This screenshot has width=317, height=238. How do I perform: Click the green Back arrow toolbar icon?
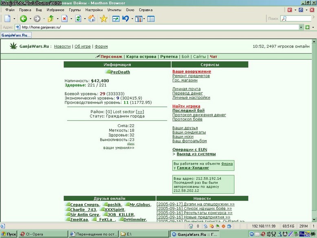click(x=23, y=19)
